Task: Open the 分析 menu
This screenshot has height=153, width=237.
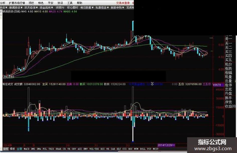Action: click(x=3, y=3)
